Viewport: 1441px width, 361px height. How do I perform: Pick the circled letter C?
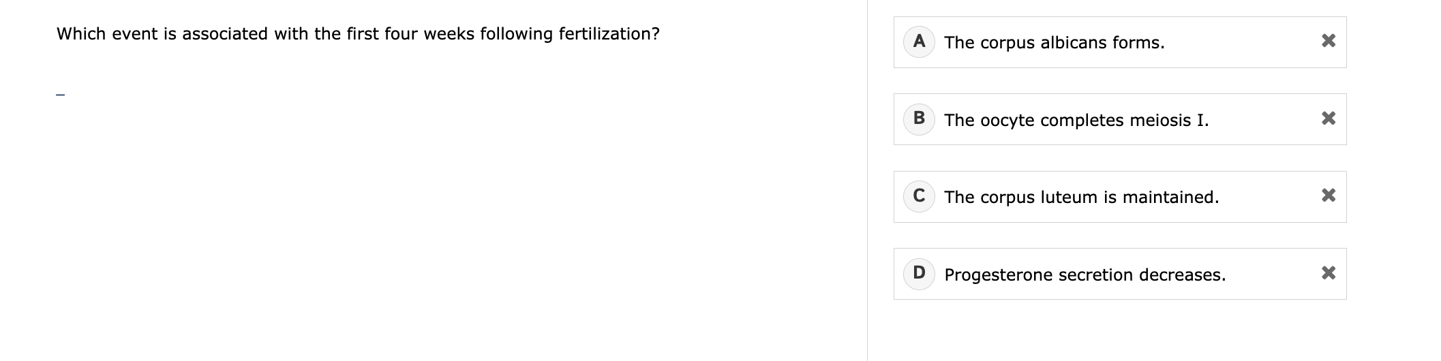(x=919, y=196)
